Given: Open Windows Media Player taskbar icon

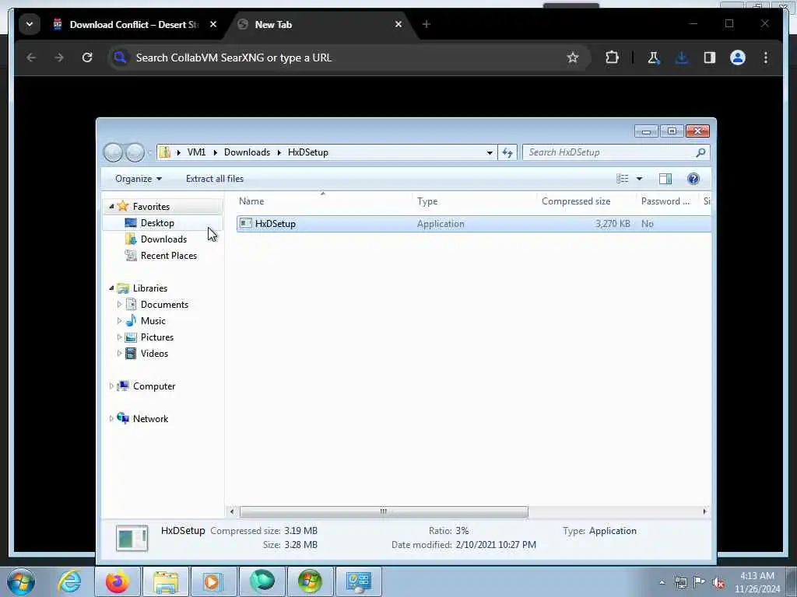Looking at the screenshot, I should coord(214,581).
